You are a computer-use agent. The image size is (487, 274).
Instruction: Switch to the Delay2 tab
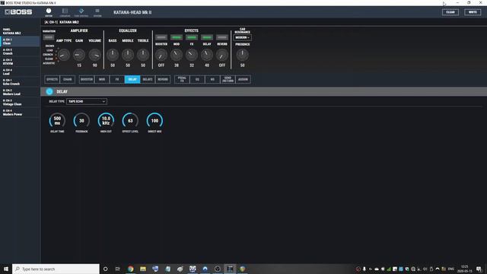pos(148,79)
